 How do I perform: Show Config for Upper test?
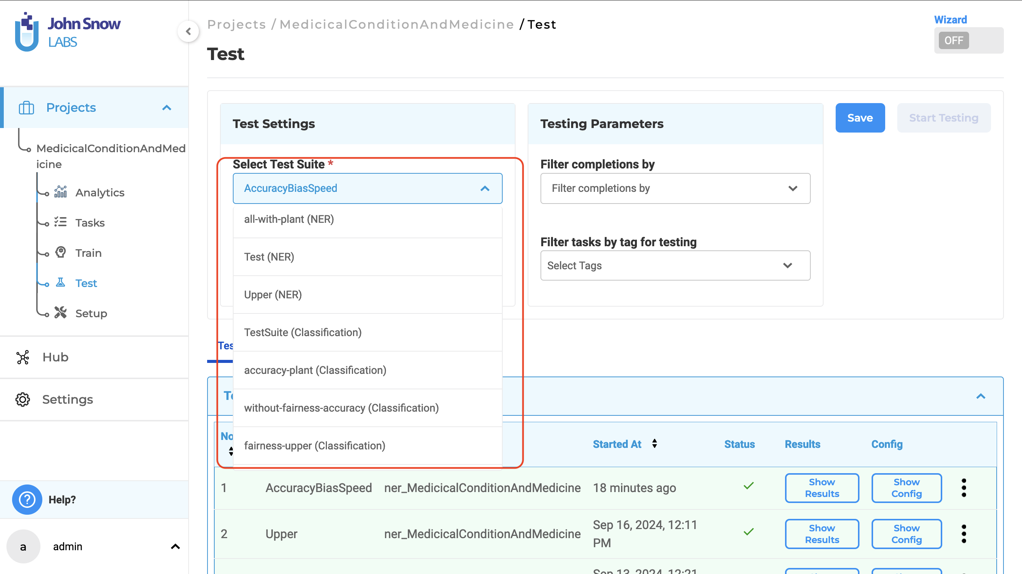[x=907, y=534]
